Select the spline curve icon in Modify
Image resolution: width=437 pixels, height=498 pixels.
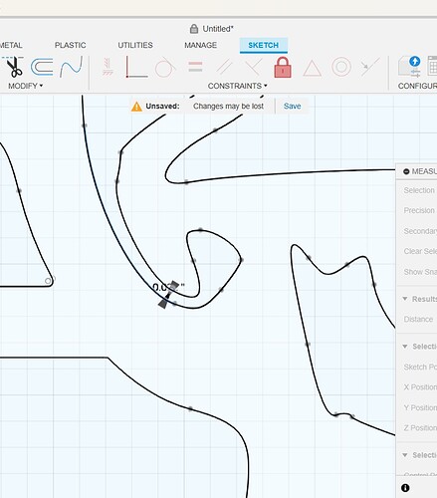[71, 67]
